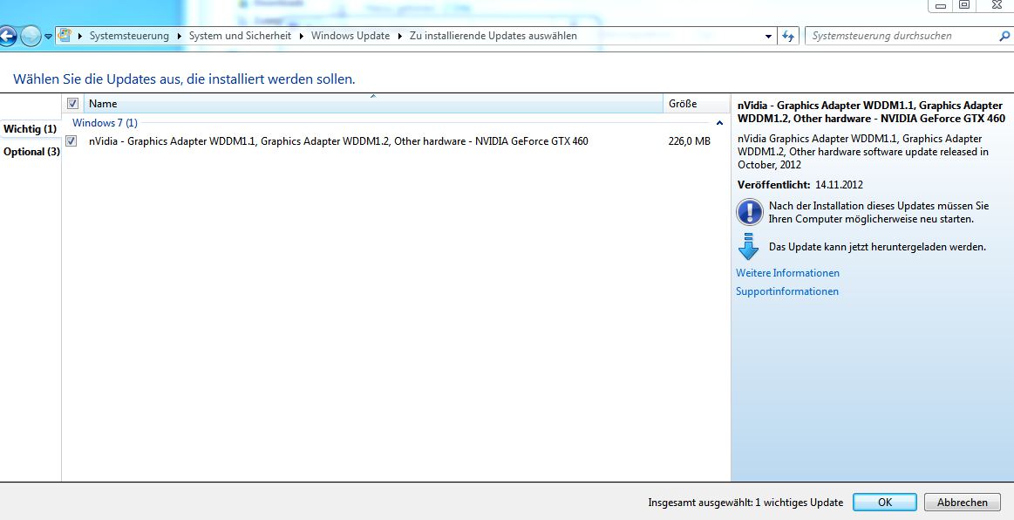Viewport: 1014px width, 520px height.
Task: Click the Insgesamt ausgewählt status text
Action: pyautogui.click(x=745, y=503)
